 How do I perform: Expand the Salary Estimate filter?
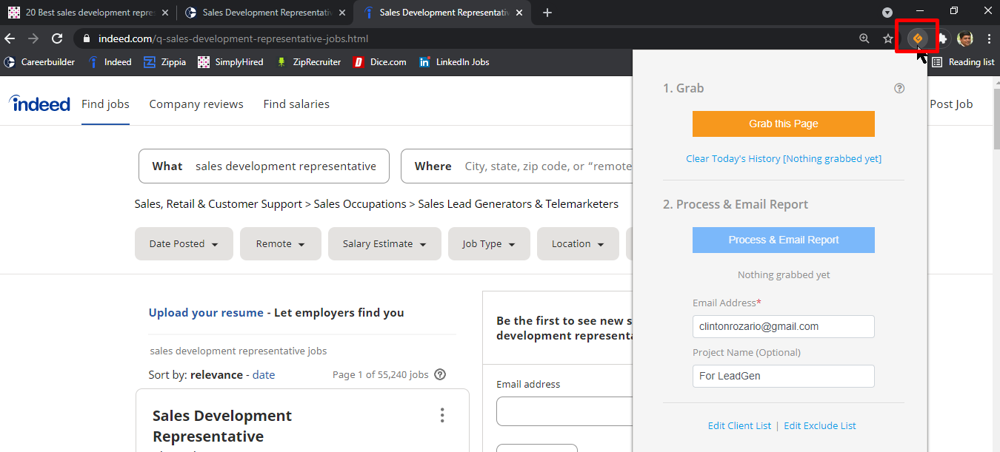[x=384, y=243]
